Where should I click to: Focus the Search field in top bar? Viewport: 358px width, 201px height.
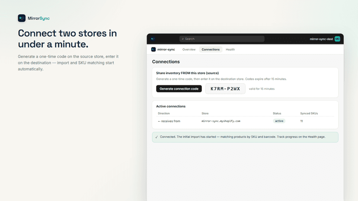(x=222, y=39)
